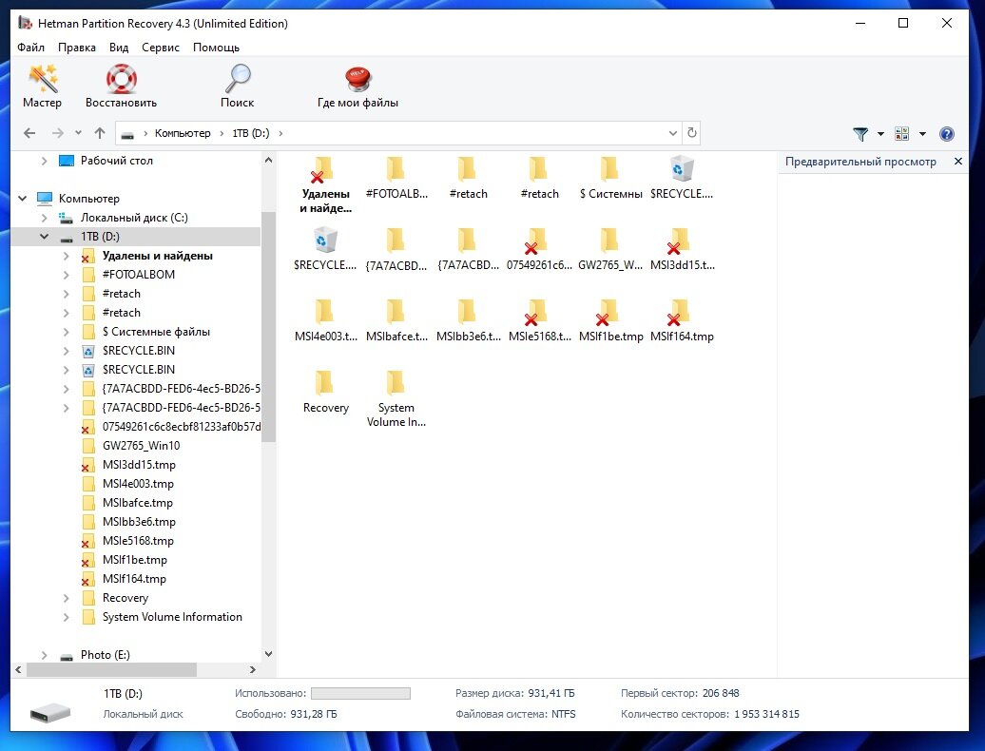Viewport: 985px width, 751px height.
Task: Select MSI4e003.tmp in the tree
Action: (138, 484)
